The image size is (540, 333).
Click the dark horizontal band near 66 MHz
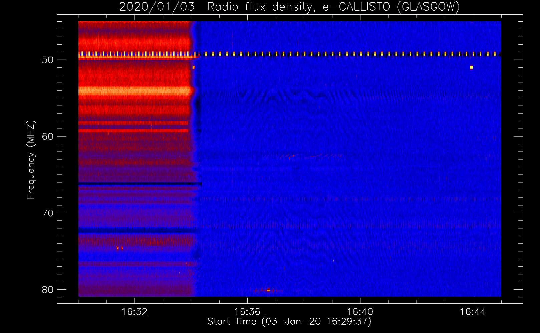coord(140,184)
